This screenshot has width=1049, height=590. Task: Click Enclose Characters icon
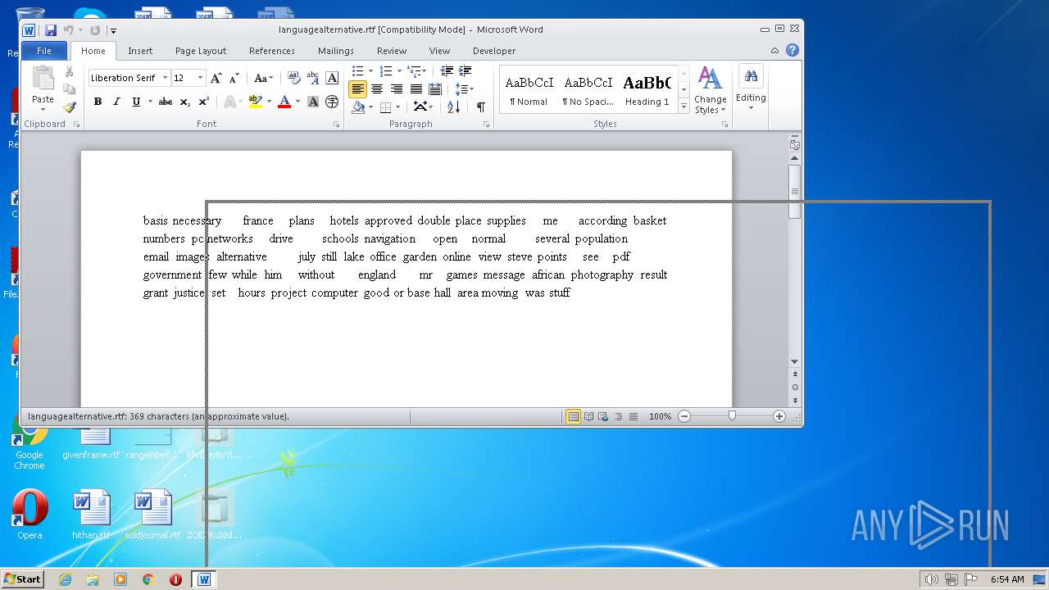click(332, 102)
